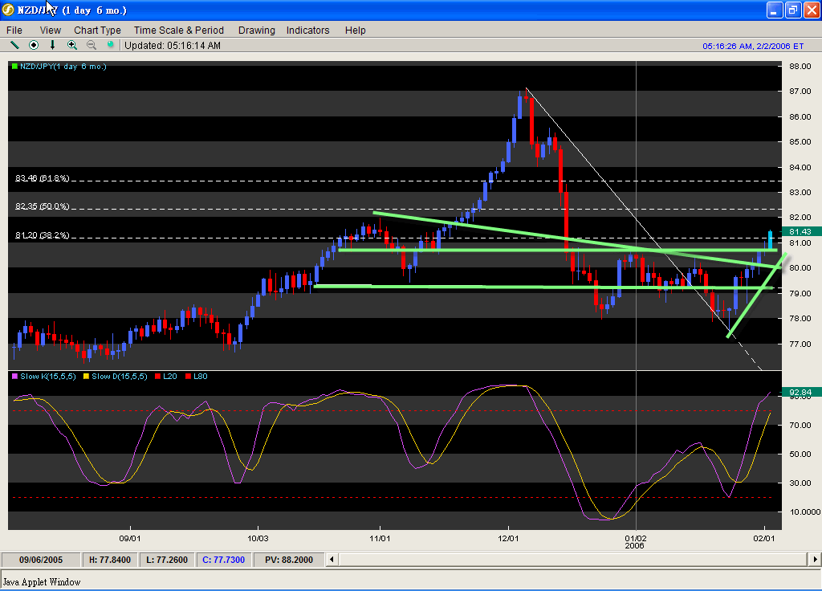The image size is (822, 591).
Task: Click the NZD/JPY(1 day 6 mo.) chart label
Action: (x=63, y=66)
